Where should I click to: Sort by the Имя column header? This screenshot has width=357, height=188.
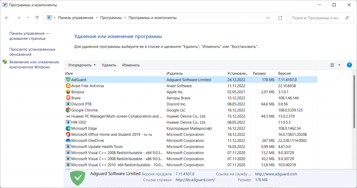pos(114,73)
